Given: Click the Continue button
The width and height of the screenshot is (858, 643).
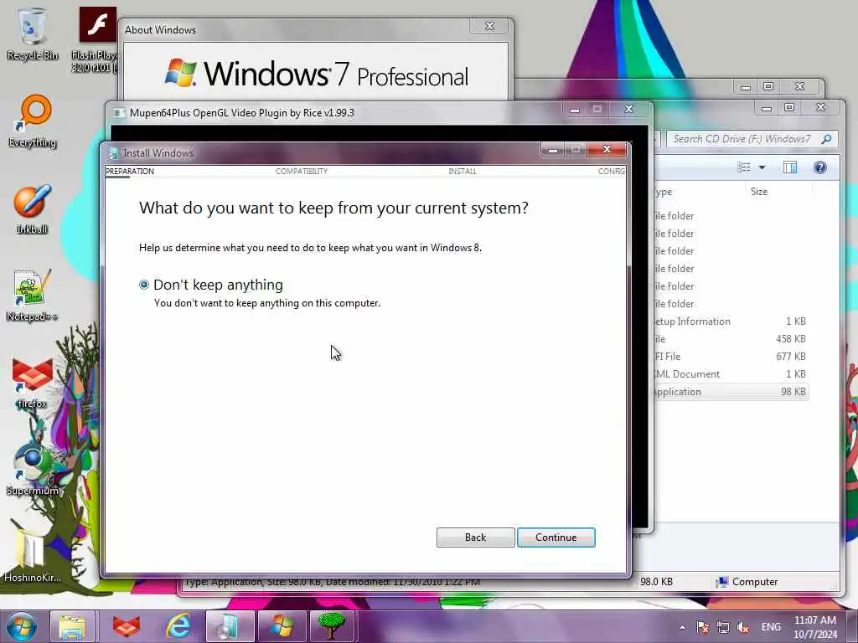Looking at the screenshot, I should click(x=556, y=538).
